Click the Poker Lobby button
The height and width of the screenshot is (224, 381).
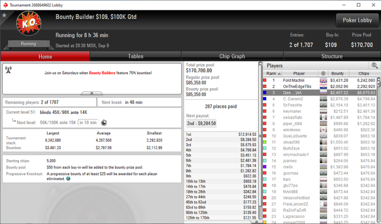pos(357,20)
